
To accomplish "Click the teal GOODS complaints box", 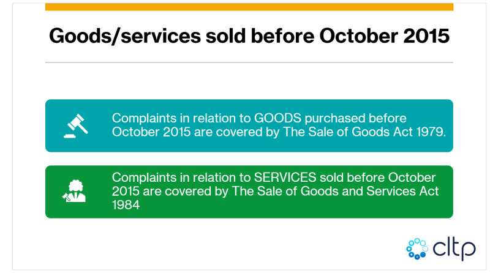I will point(249,125).
